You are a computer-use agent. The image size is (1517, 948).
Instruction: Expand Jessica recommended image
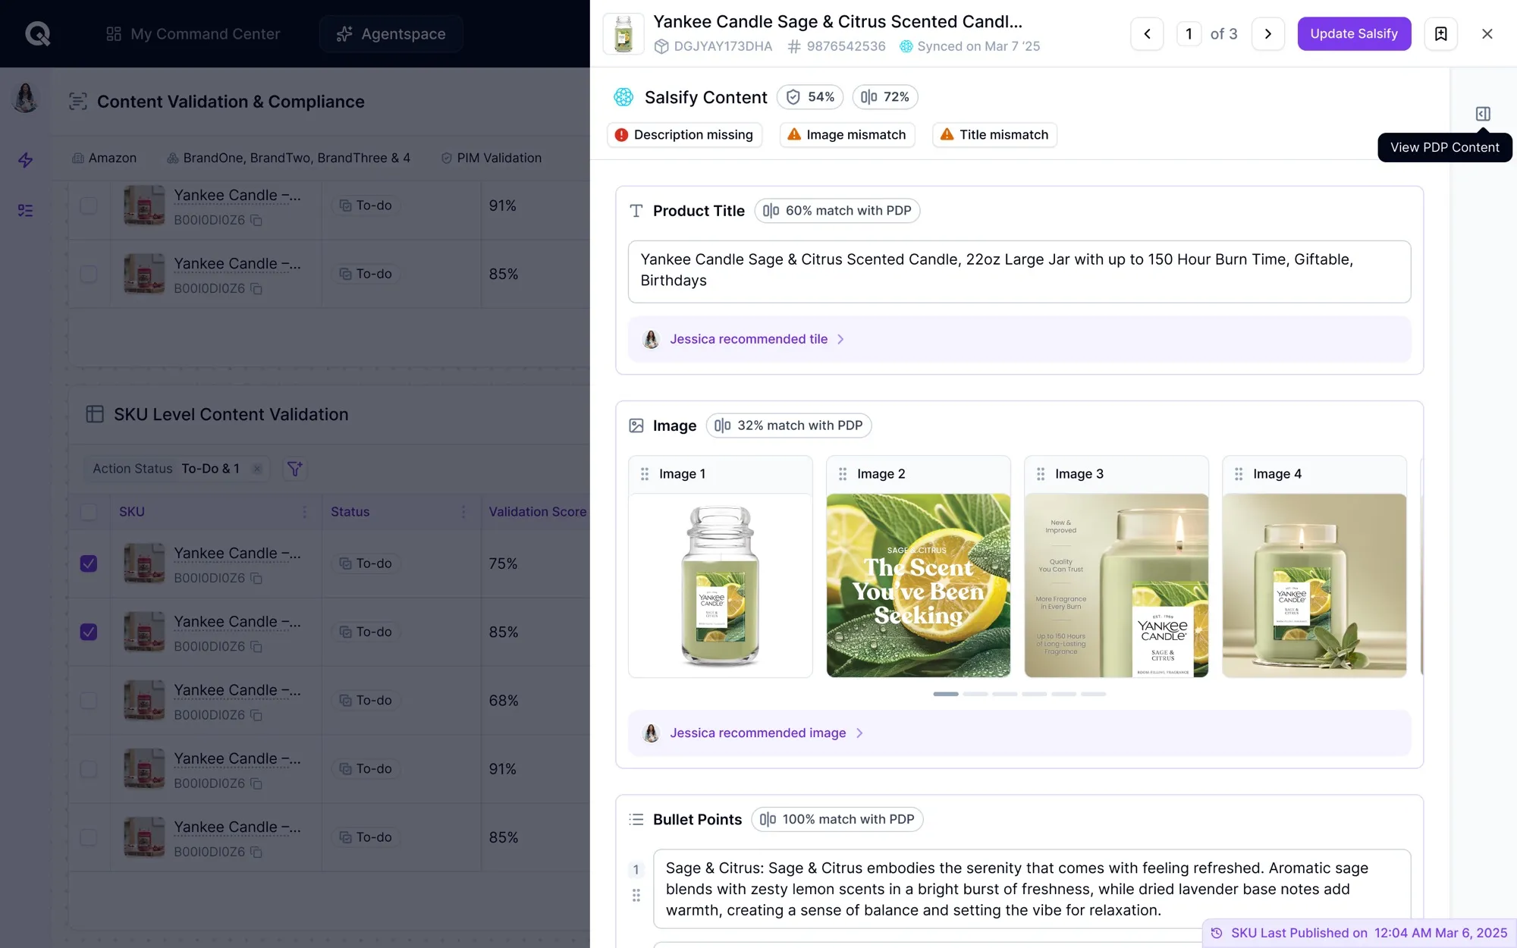1019,733
